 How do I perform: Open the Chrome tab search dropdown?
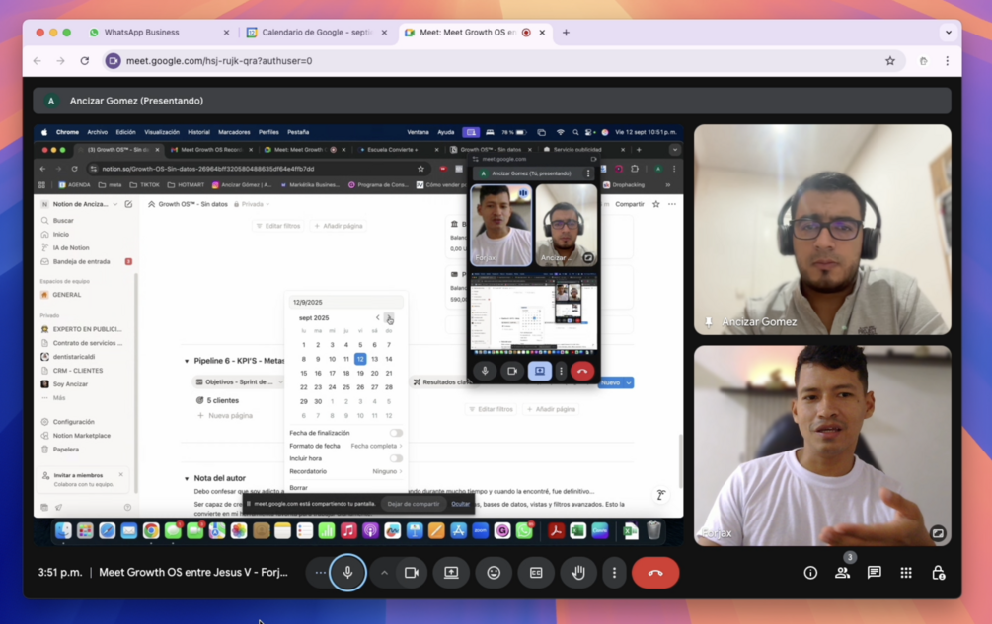[x=948, y=33]
